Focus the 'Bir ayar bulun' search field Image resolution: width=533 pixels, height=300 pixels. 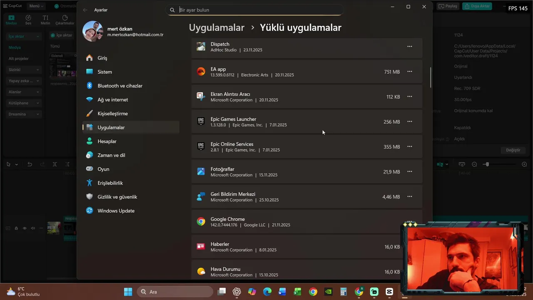(254, 10)
